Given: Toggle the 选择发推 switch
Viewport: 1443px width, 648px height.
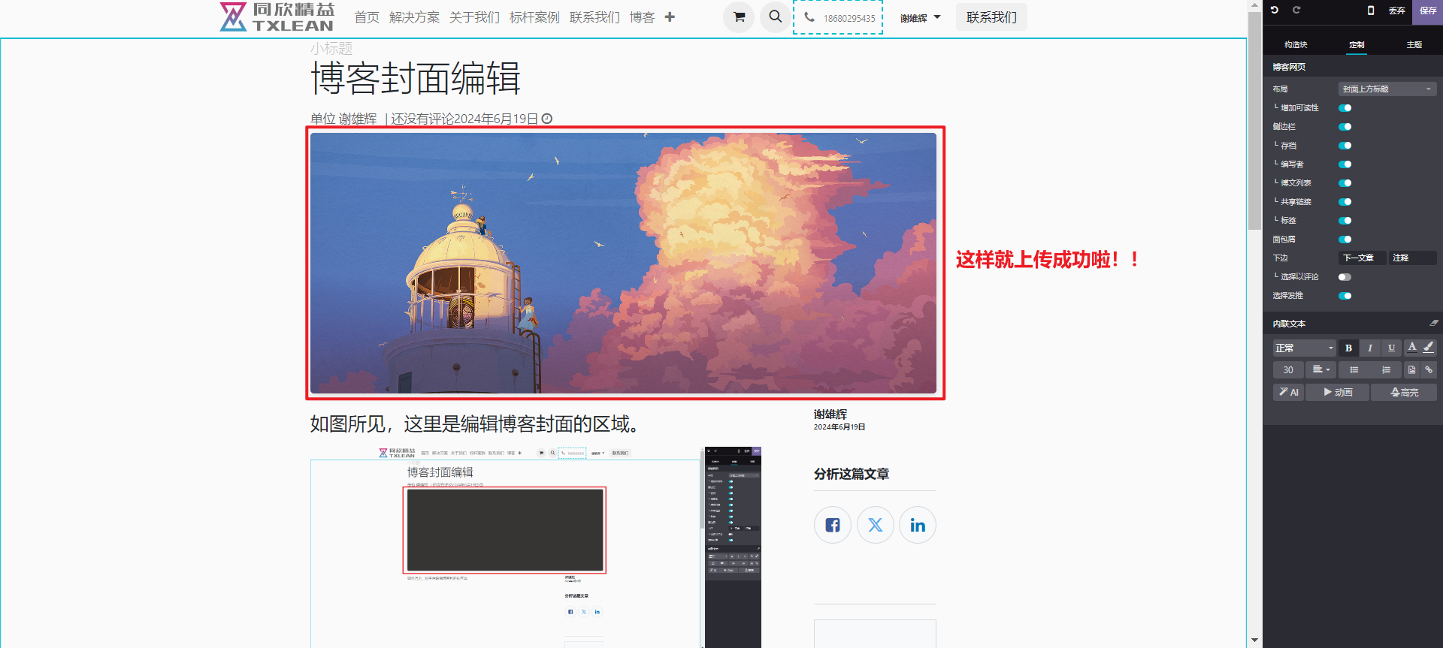Looking at the screenshot, I should point(1345,296).
